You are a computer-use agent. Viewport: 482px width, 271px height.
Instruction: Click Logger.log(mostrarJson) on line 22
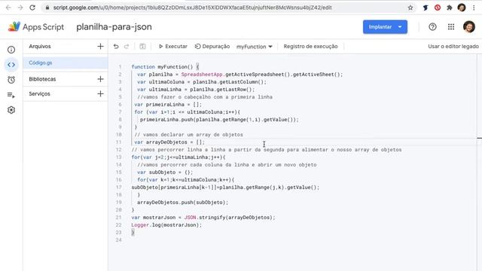click(166, 225)
